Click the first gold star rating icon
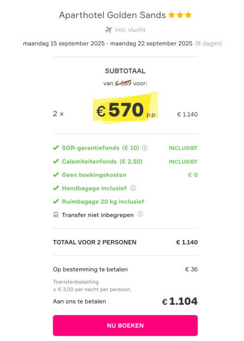This screenshot has width=244, height=341. 171,15
